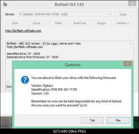The height and width of the screenshot is (134, 139).
Task: Click the Binflash GUI 1.63 title text
Action: (69, 4)
